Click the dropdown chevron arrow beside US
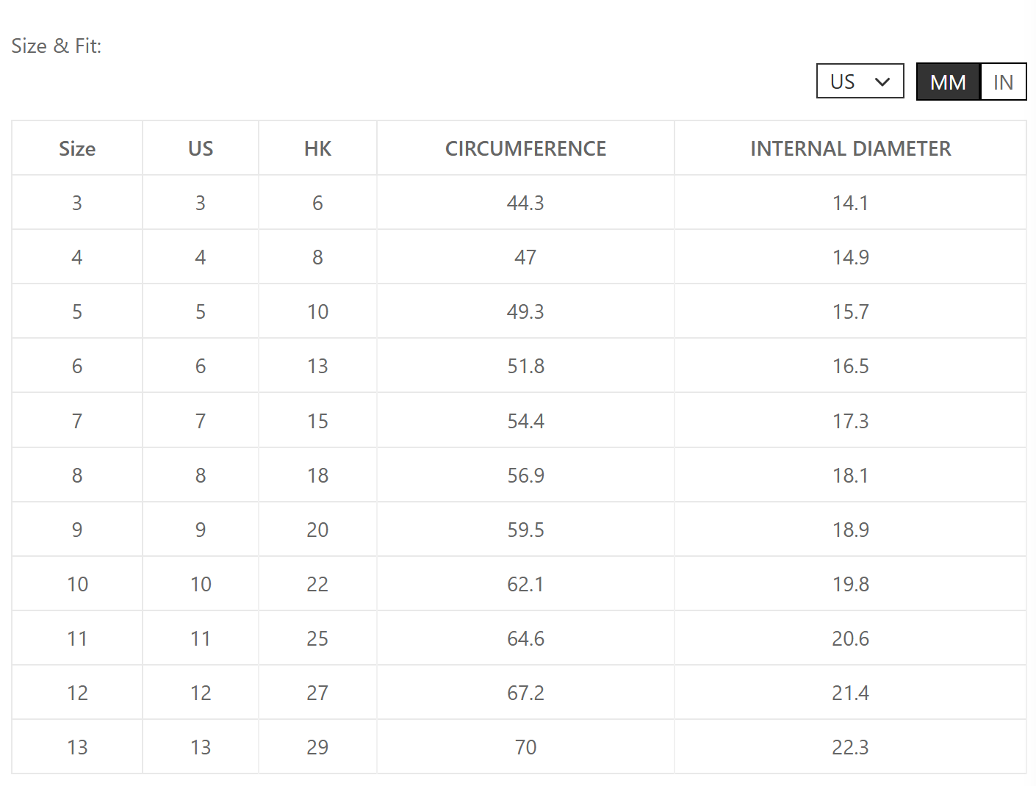 (x=883, y=82)
